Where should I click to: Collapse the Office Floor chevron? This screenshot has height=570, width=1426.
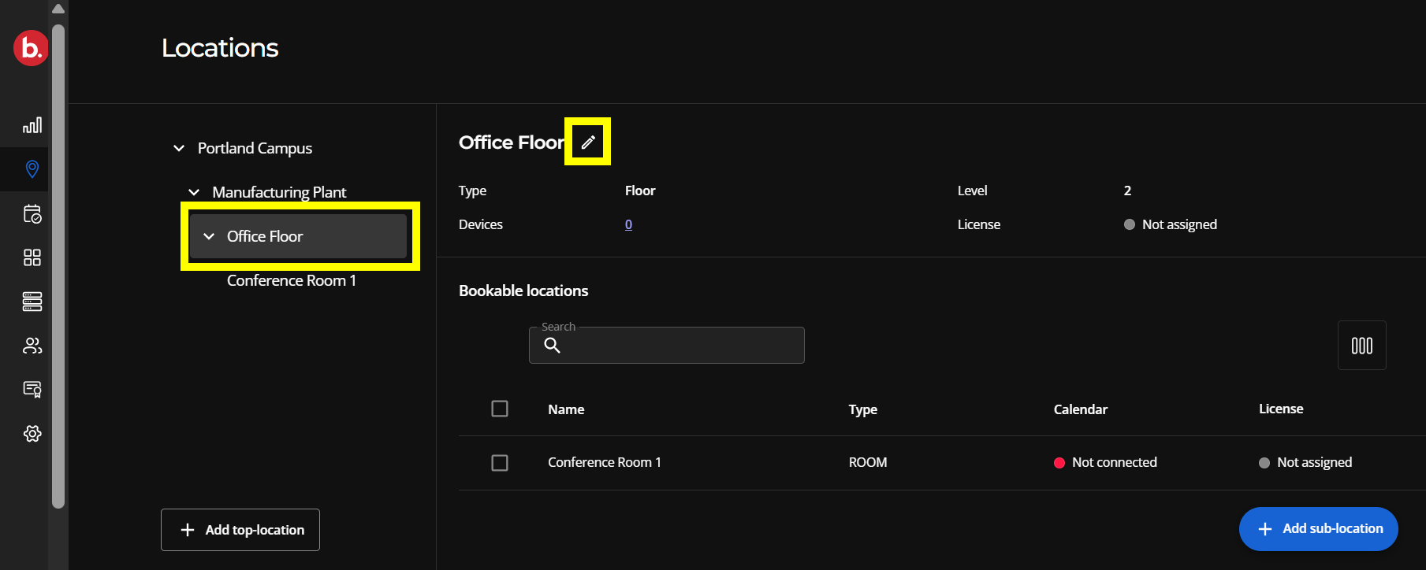[209, 236]
